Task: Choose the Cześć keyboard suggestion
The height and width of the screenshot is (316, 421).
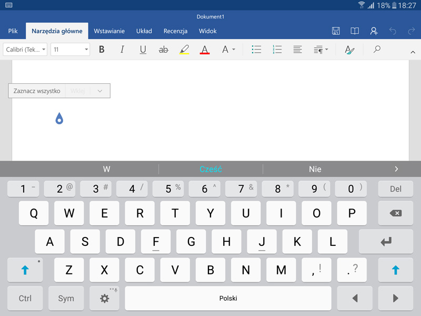Action: (x=210, y=169)
